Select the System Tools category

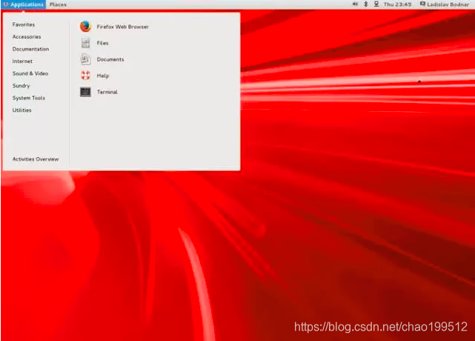click(29, 98)
